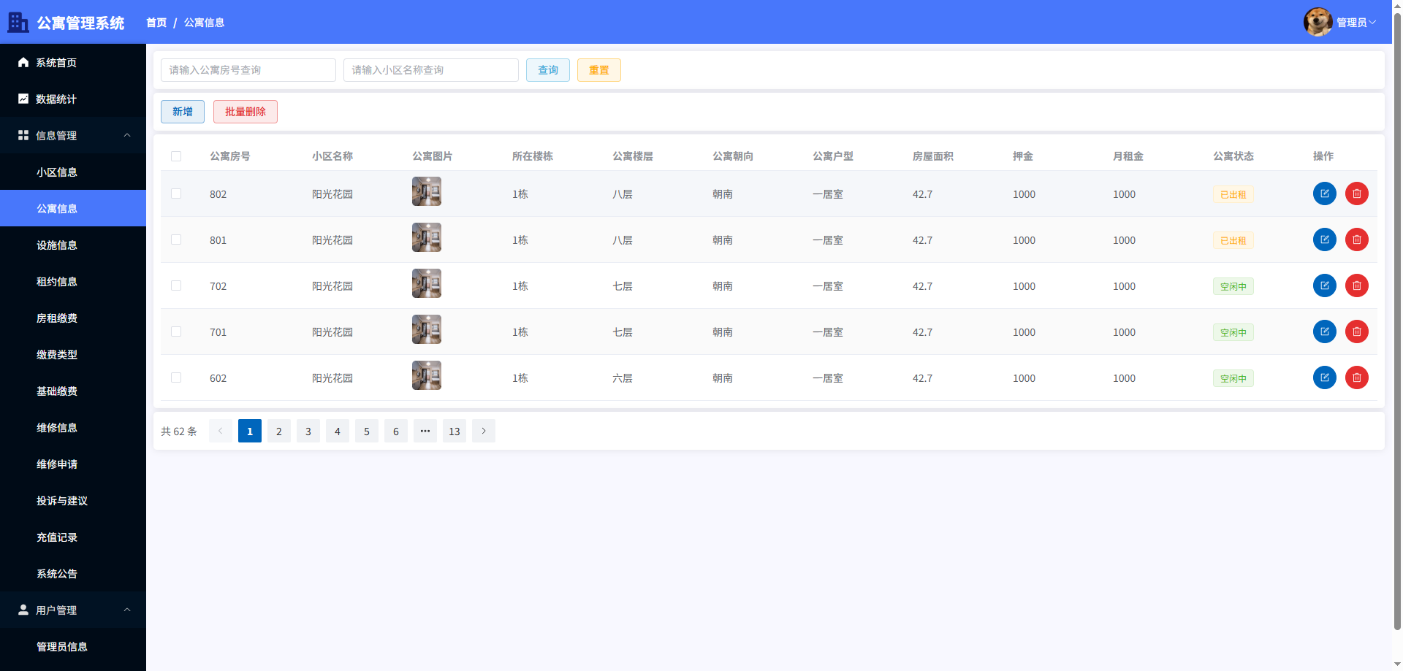Click the 首页 breadcrumb link
1403x671 pixels.
[x=156, y=23]
